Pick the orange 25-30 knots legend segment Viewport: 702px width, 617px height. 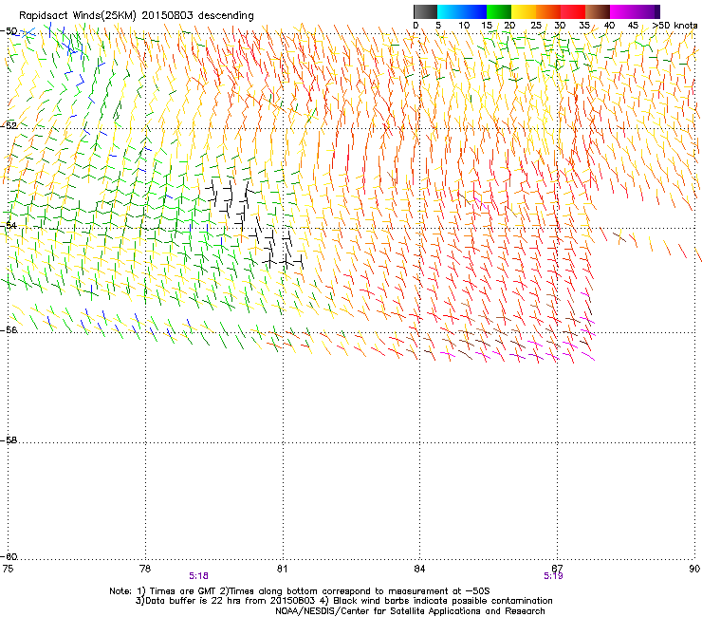click(548, 11)
